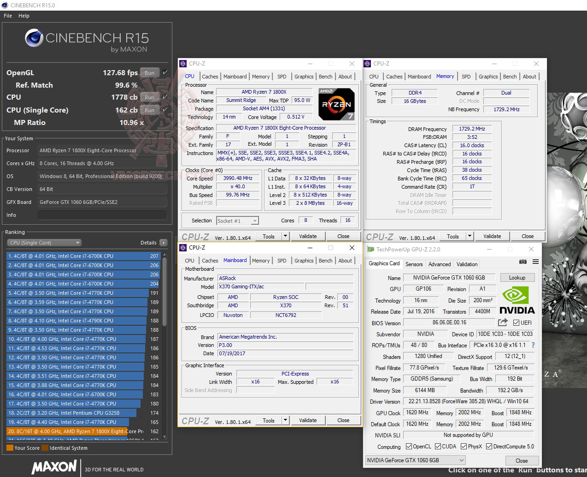The width and height of the screenshot is (587, 477).
Task: Toggle the OpenCL checkbox
Action: [409, 447]
